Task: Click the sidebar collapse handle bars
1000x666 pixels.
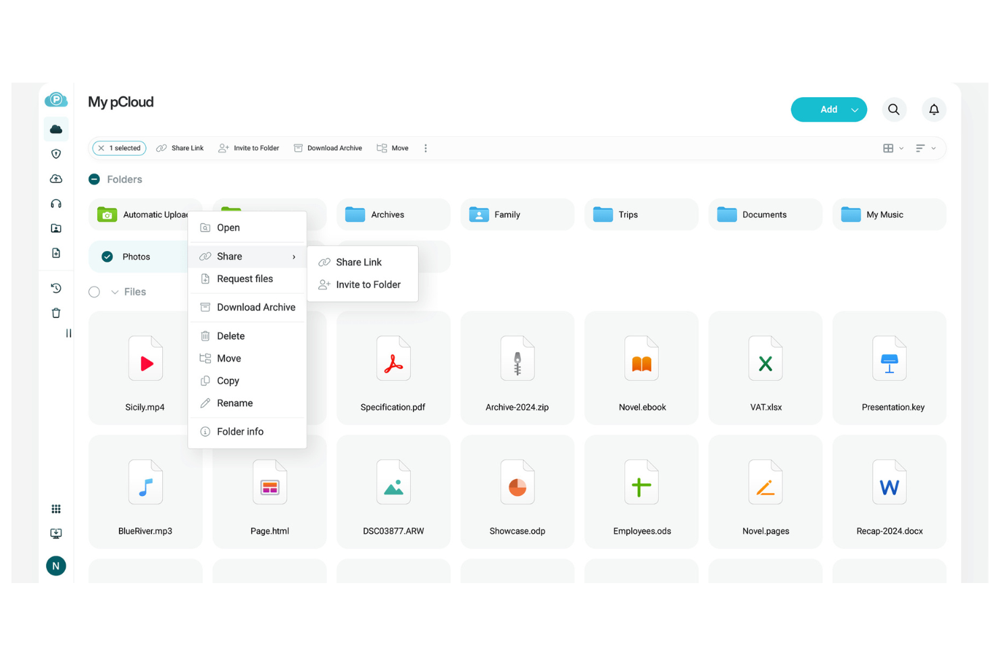Action: coord(68,333)
